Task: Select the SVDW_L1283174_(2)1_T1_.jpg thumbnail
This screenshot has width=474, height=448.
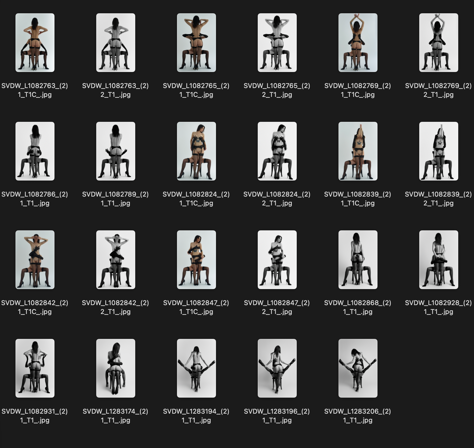Action: point(115,368)
